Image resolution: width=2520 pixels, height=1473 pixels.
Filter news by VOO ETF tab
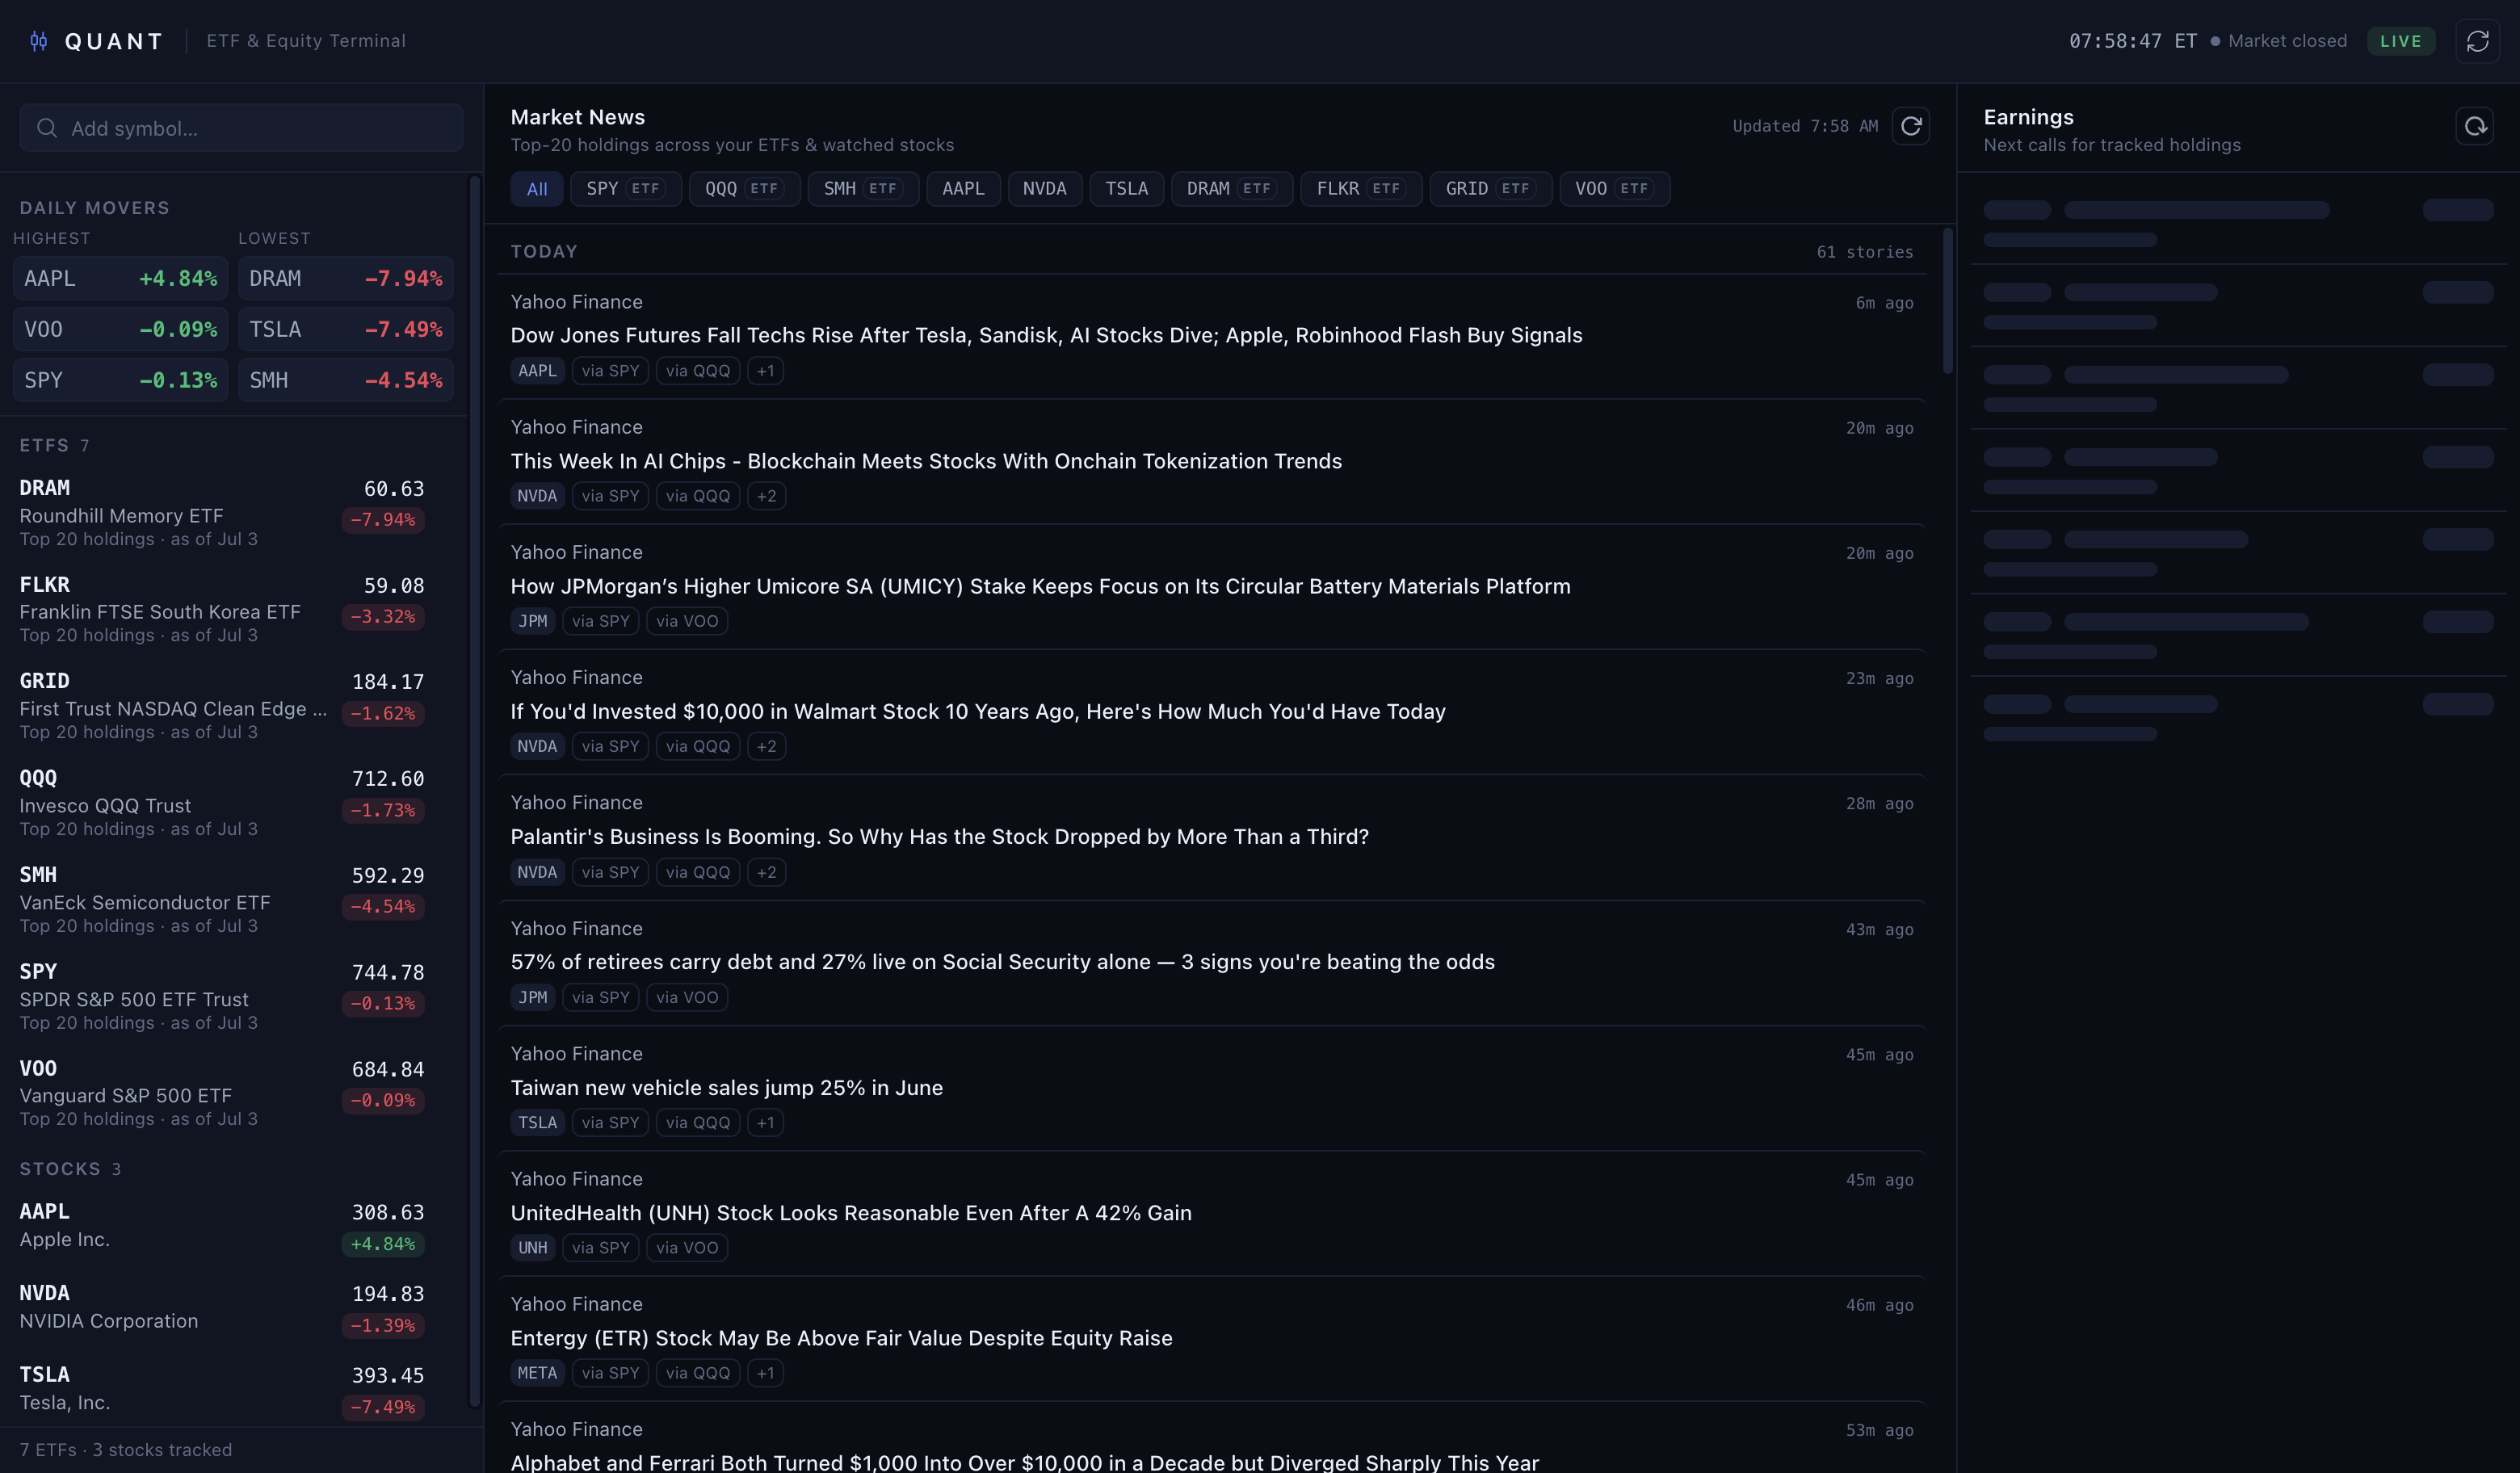1614,189
